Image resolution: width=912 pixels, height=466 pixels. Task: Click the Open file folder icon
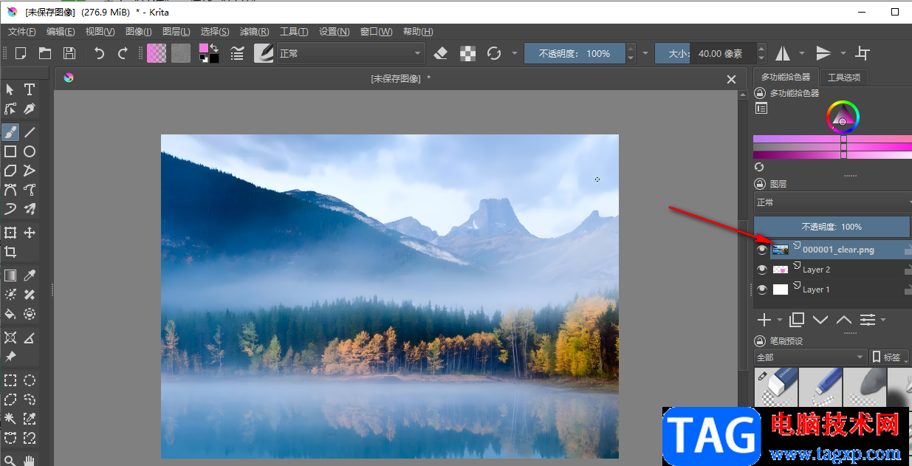click(45, 53)
